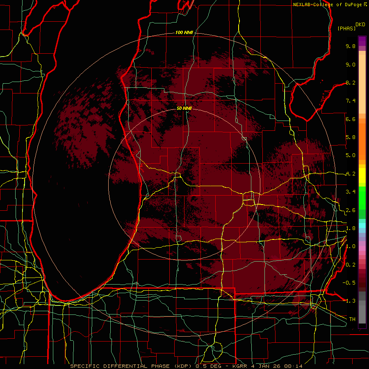369x369 pixels.
Task: Click the DKD label above the color bar
Action: (x=360, y=25)
